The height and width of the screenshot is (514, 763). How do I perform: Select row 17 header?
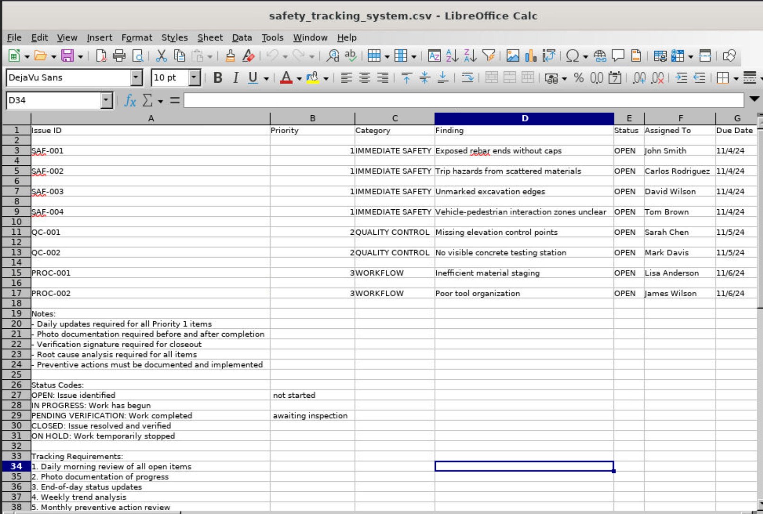16,293
